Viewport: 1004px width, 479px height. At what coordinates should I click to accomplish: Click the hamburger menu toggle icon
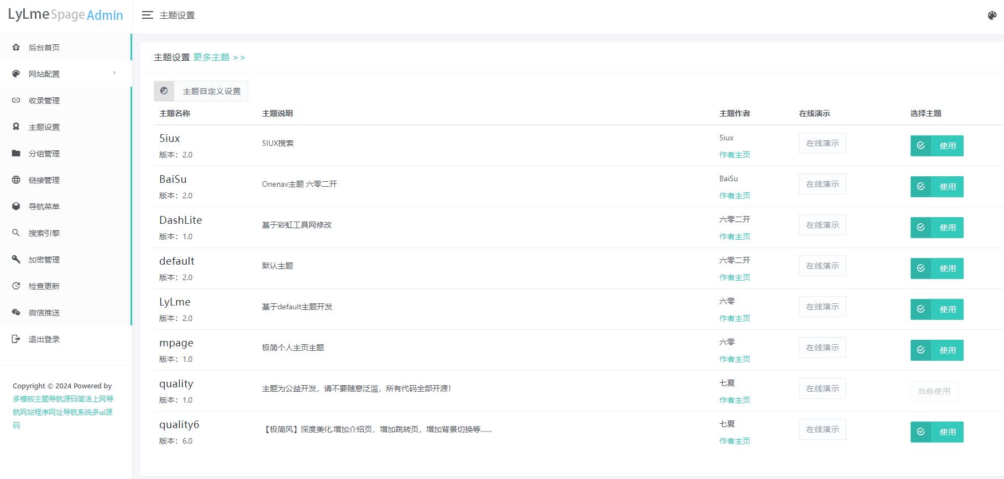(147, 15)
